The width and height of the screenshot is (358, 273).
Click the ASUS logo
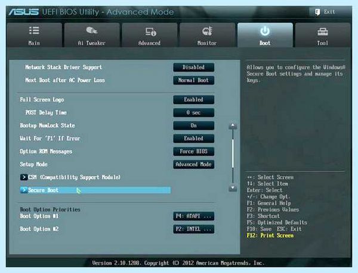pyautogui.click(x=24, y=12)
